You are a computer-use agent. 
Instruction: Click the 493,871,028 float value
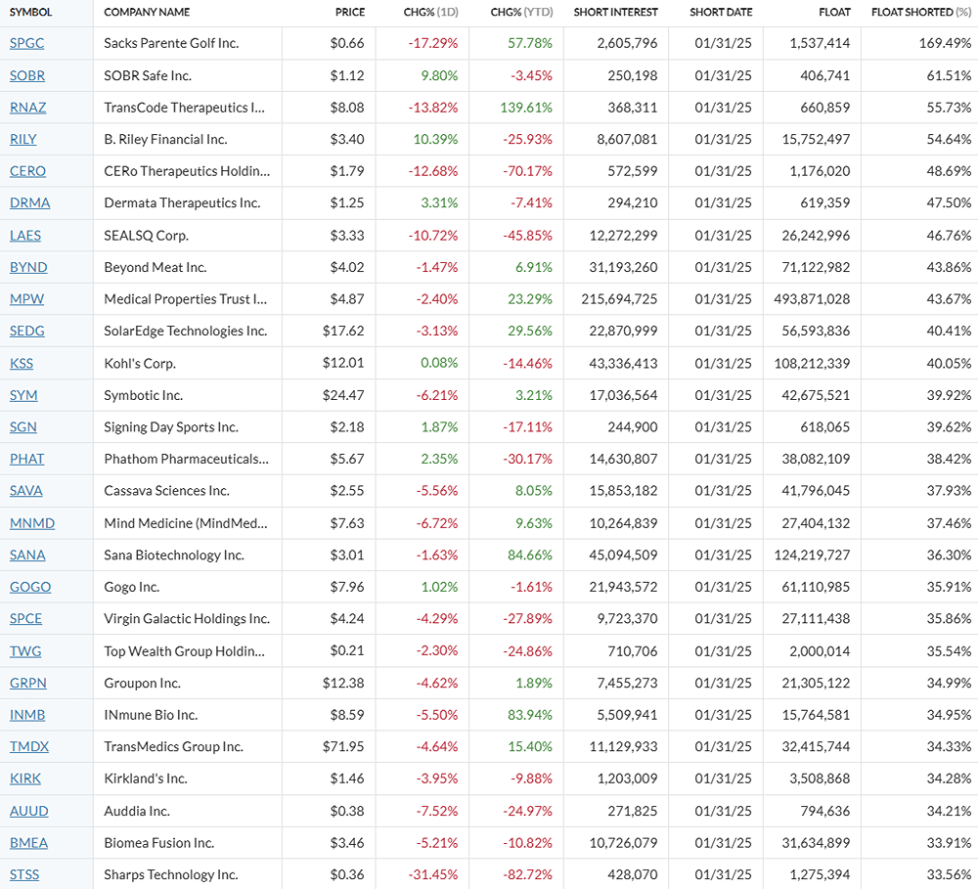pyautogui.click(x=812, y=299)
